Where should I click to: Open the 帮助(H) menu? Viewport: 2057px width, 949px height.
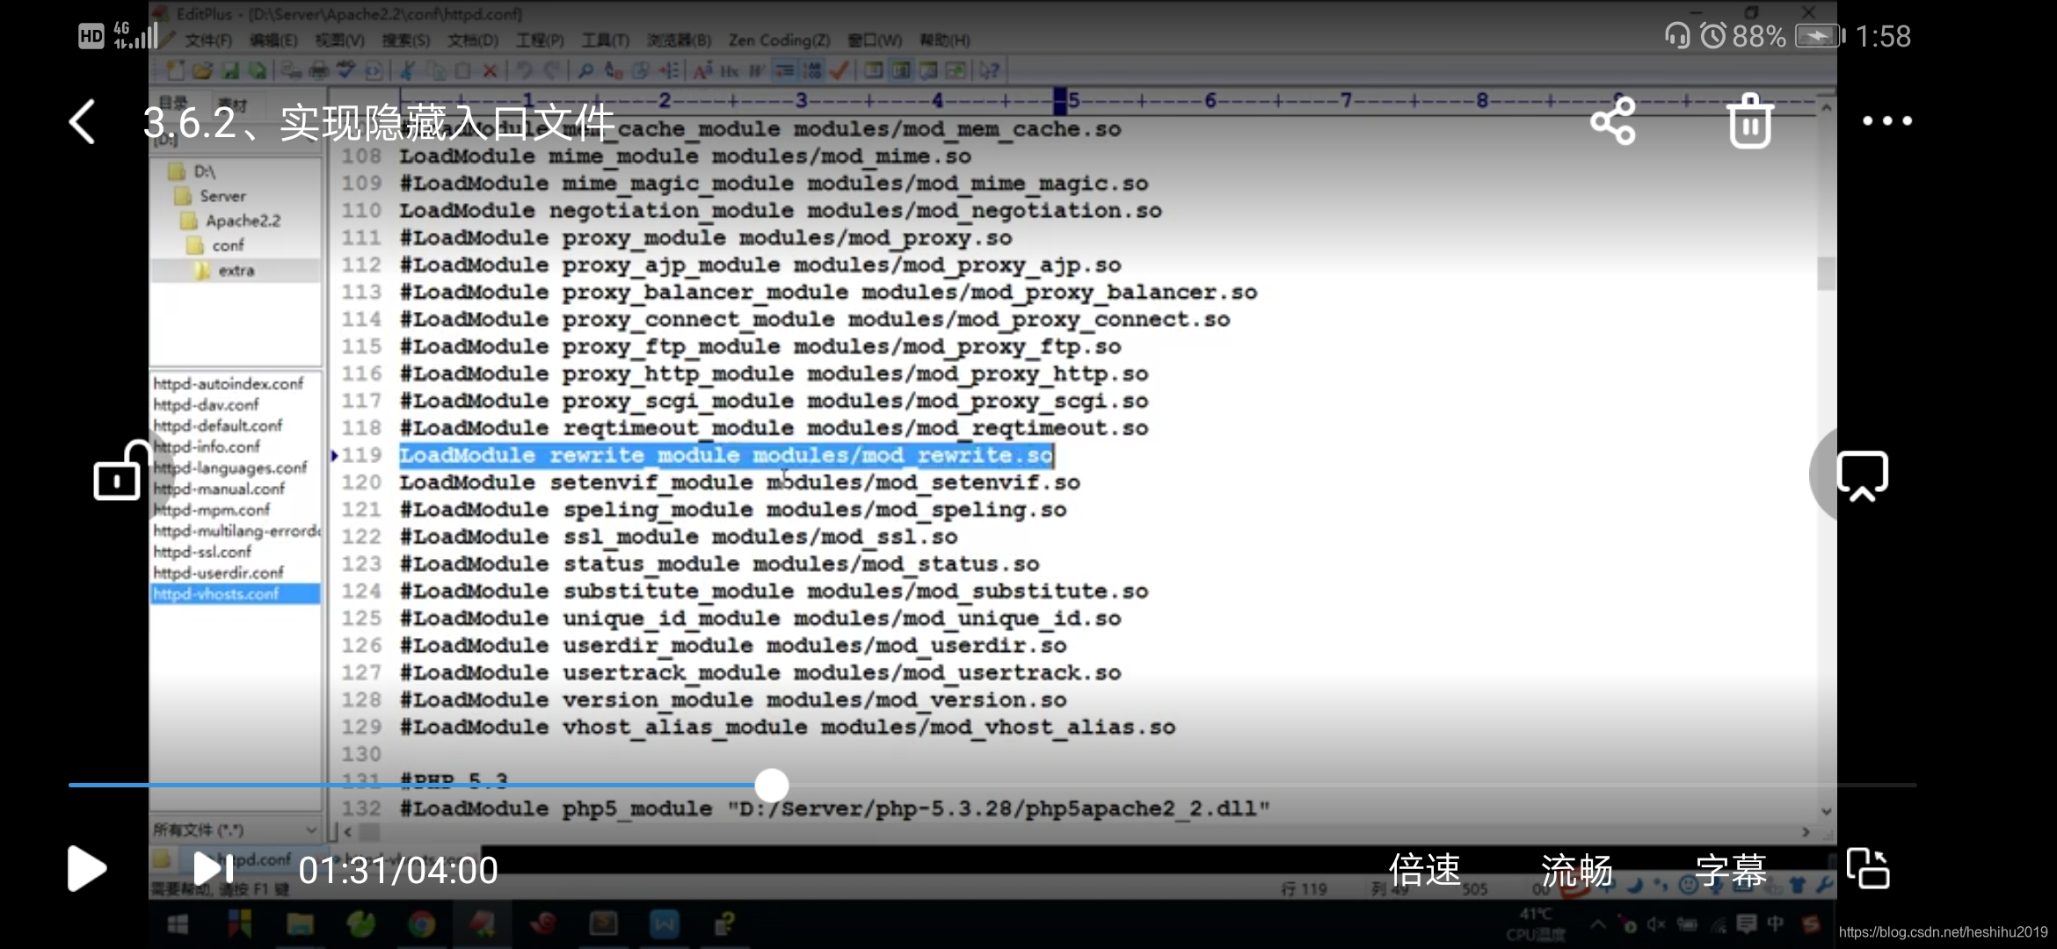tap(945, 40)
